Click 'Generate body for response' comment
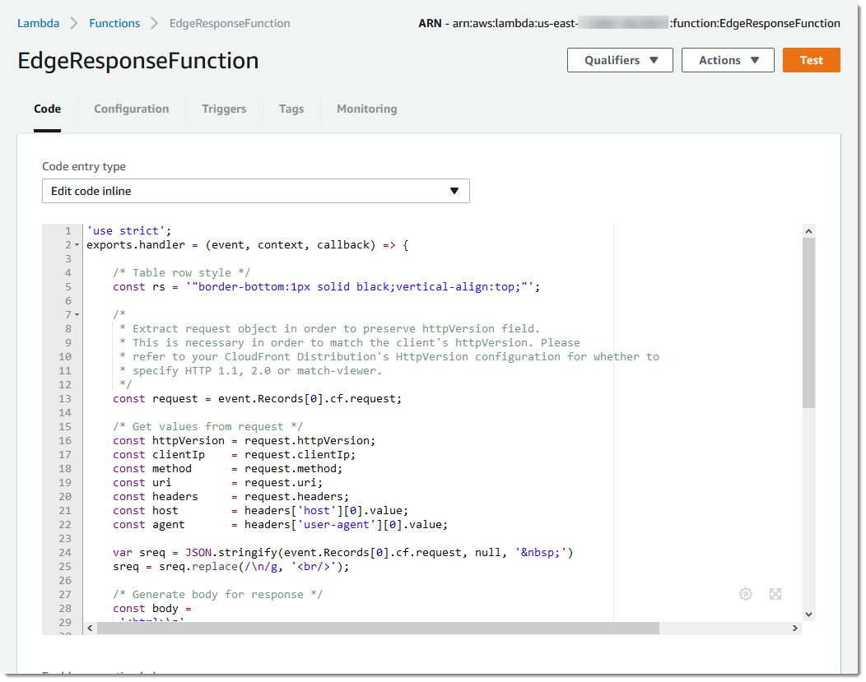This screenshot has width=866, height=682. point(217,594)
